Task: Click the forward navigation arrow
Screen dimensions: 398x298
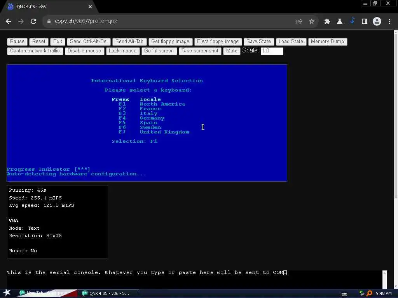Action: point(21,21)
